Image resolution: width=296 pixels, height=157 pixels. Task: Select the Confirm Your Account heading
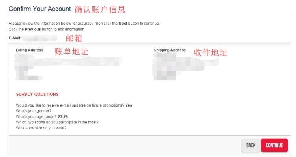(40, 9)
